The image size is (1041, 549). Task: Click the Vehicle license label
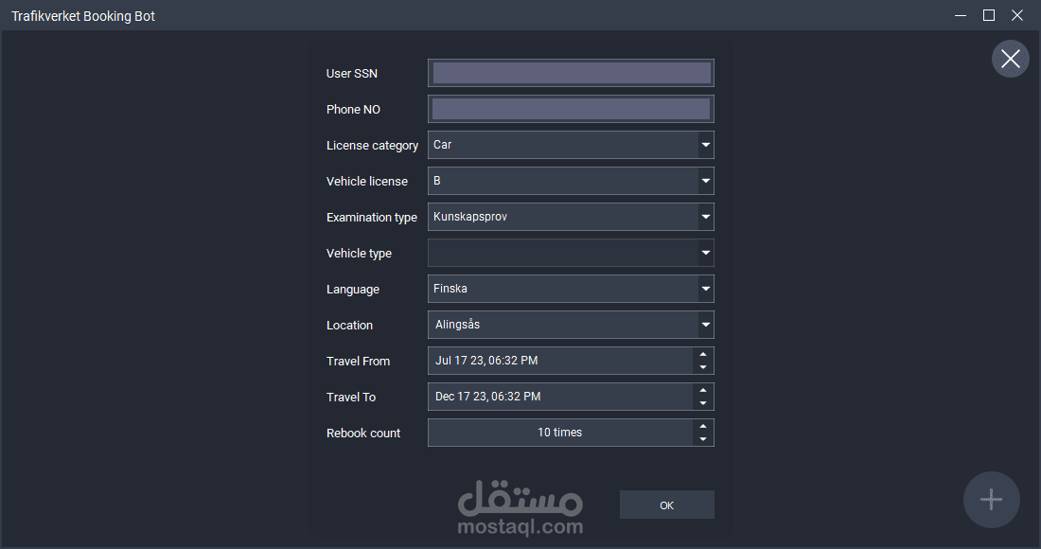coord(367,181)
